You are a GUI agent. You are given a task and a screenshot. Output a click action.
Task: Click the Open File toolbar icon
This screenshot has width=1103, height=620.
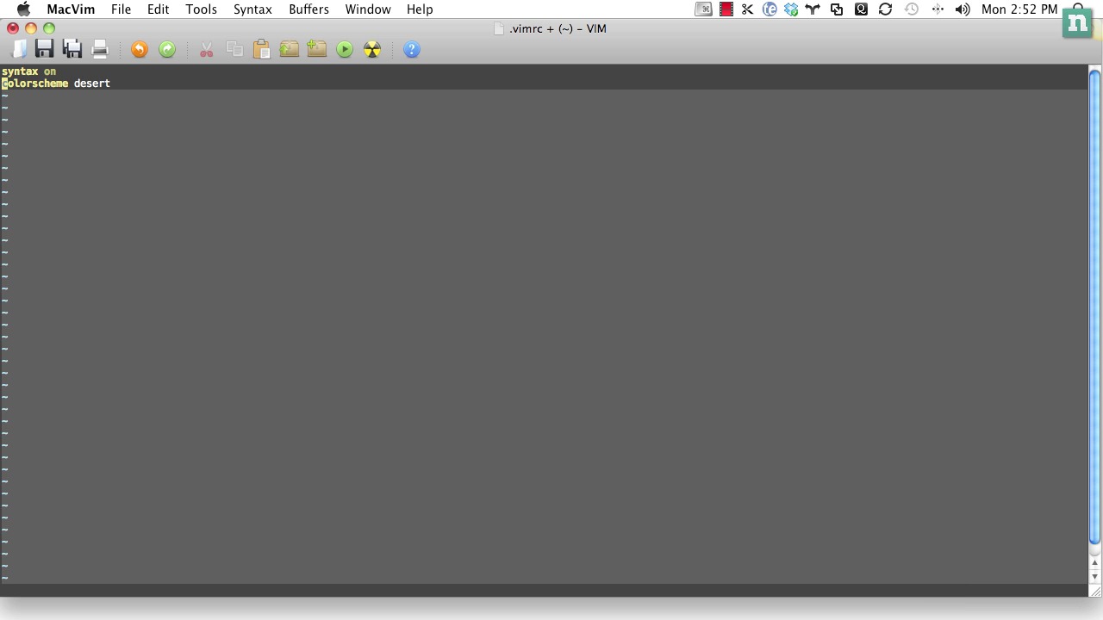(18, 49)
